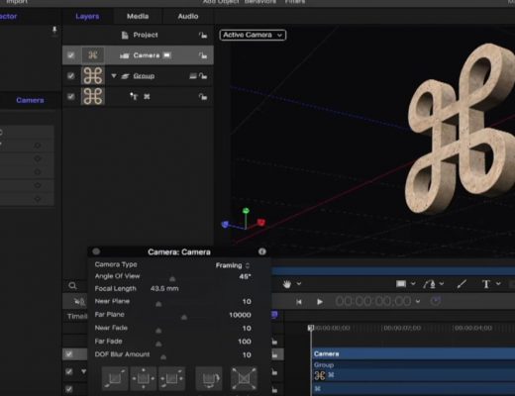515x396 pixels.
Task: Open the Camera Type Framing popup
Action: click(x=233, y=265)
